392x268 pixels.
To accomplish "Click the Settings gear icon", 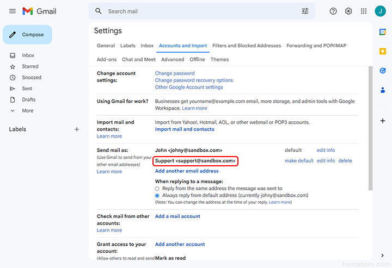I will coord(348,11).
